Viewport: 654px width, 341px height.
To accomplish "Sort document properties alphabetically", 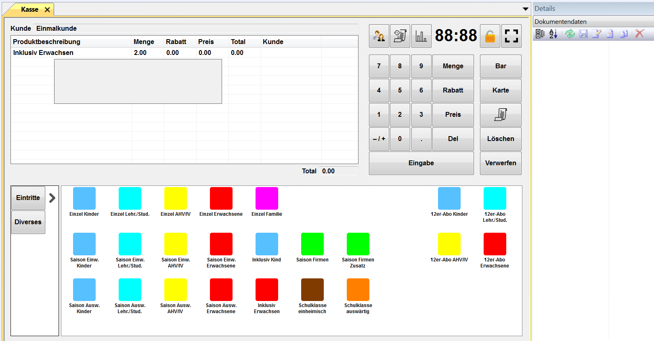I will tap(553, 34).
